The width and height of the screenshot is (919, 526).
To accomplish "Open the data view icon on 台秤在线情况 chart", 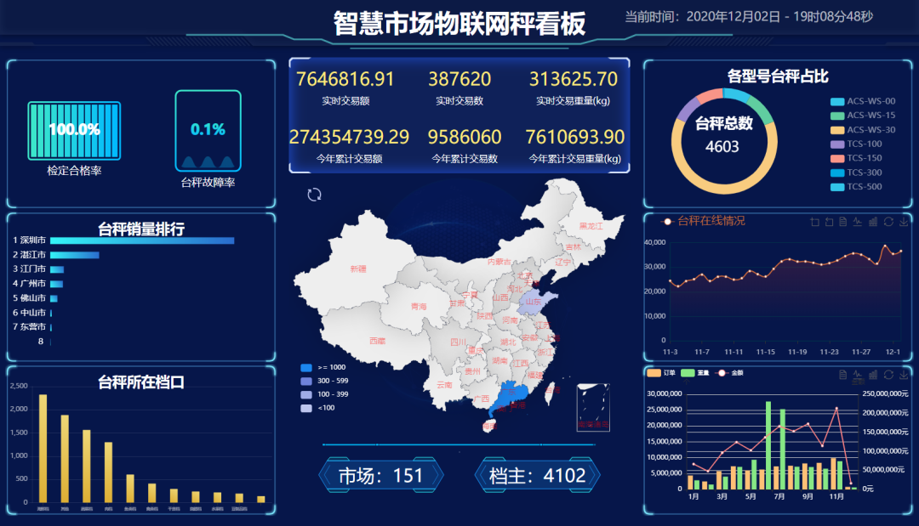I will coord(843,222).
